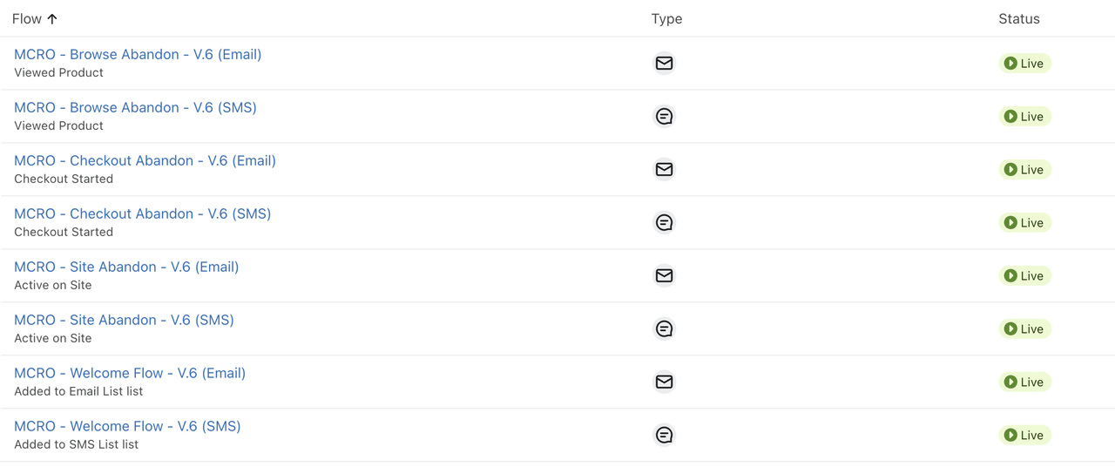Click envelope icon on Site Abandon Email row

664,276
